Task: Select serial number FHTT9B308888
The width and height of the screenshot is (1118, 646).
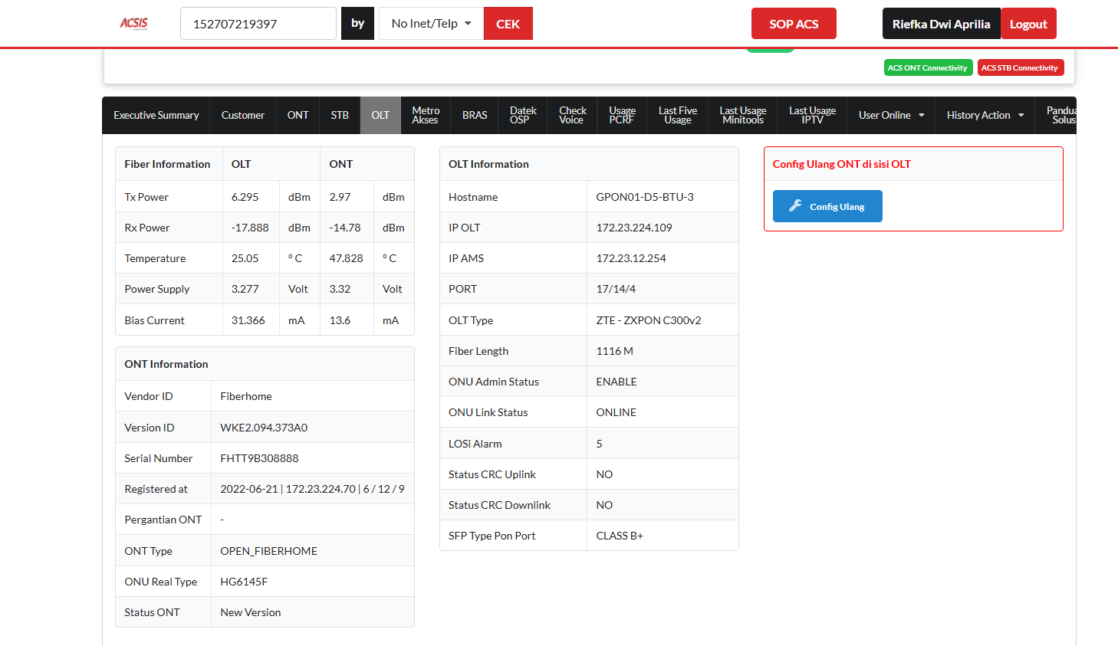Action: (259, 458)
